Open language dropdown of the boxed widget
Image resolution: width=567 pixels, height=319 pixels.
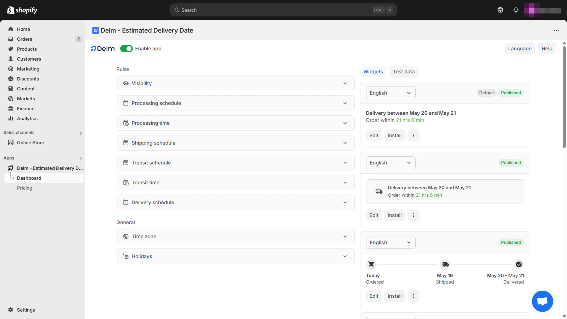pyautogui.click(x=391, y=163)
